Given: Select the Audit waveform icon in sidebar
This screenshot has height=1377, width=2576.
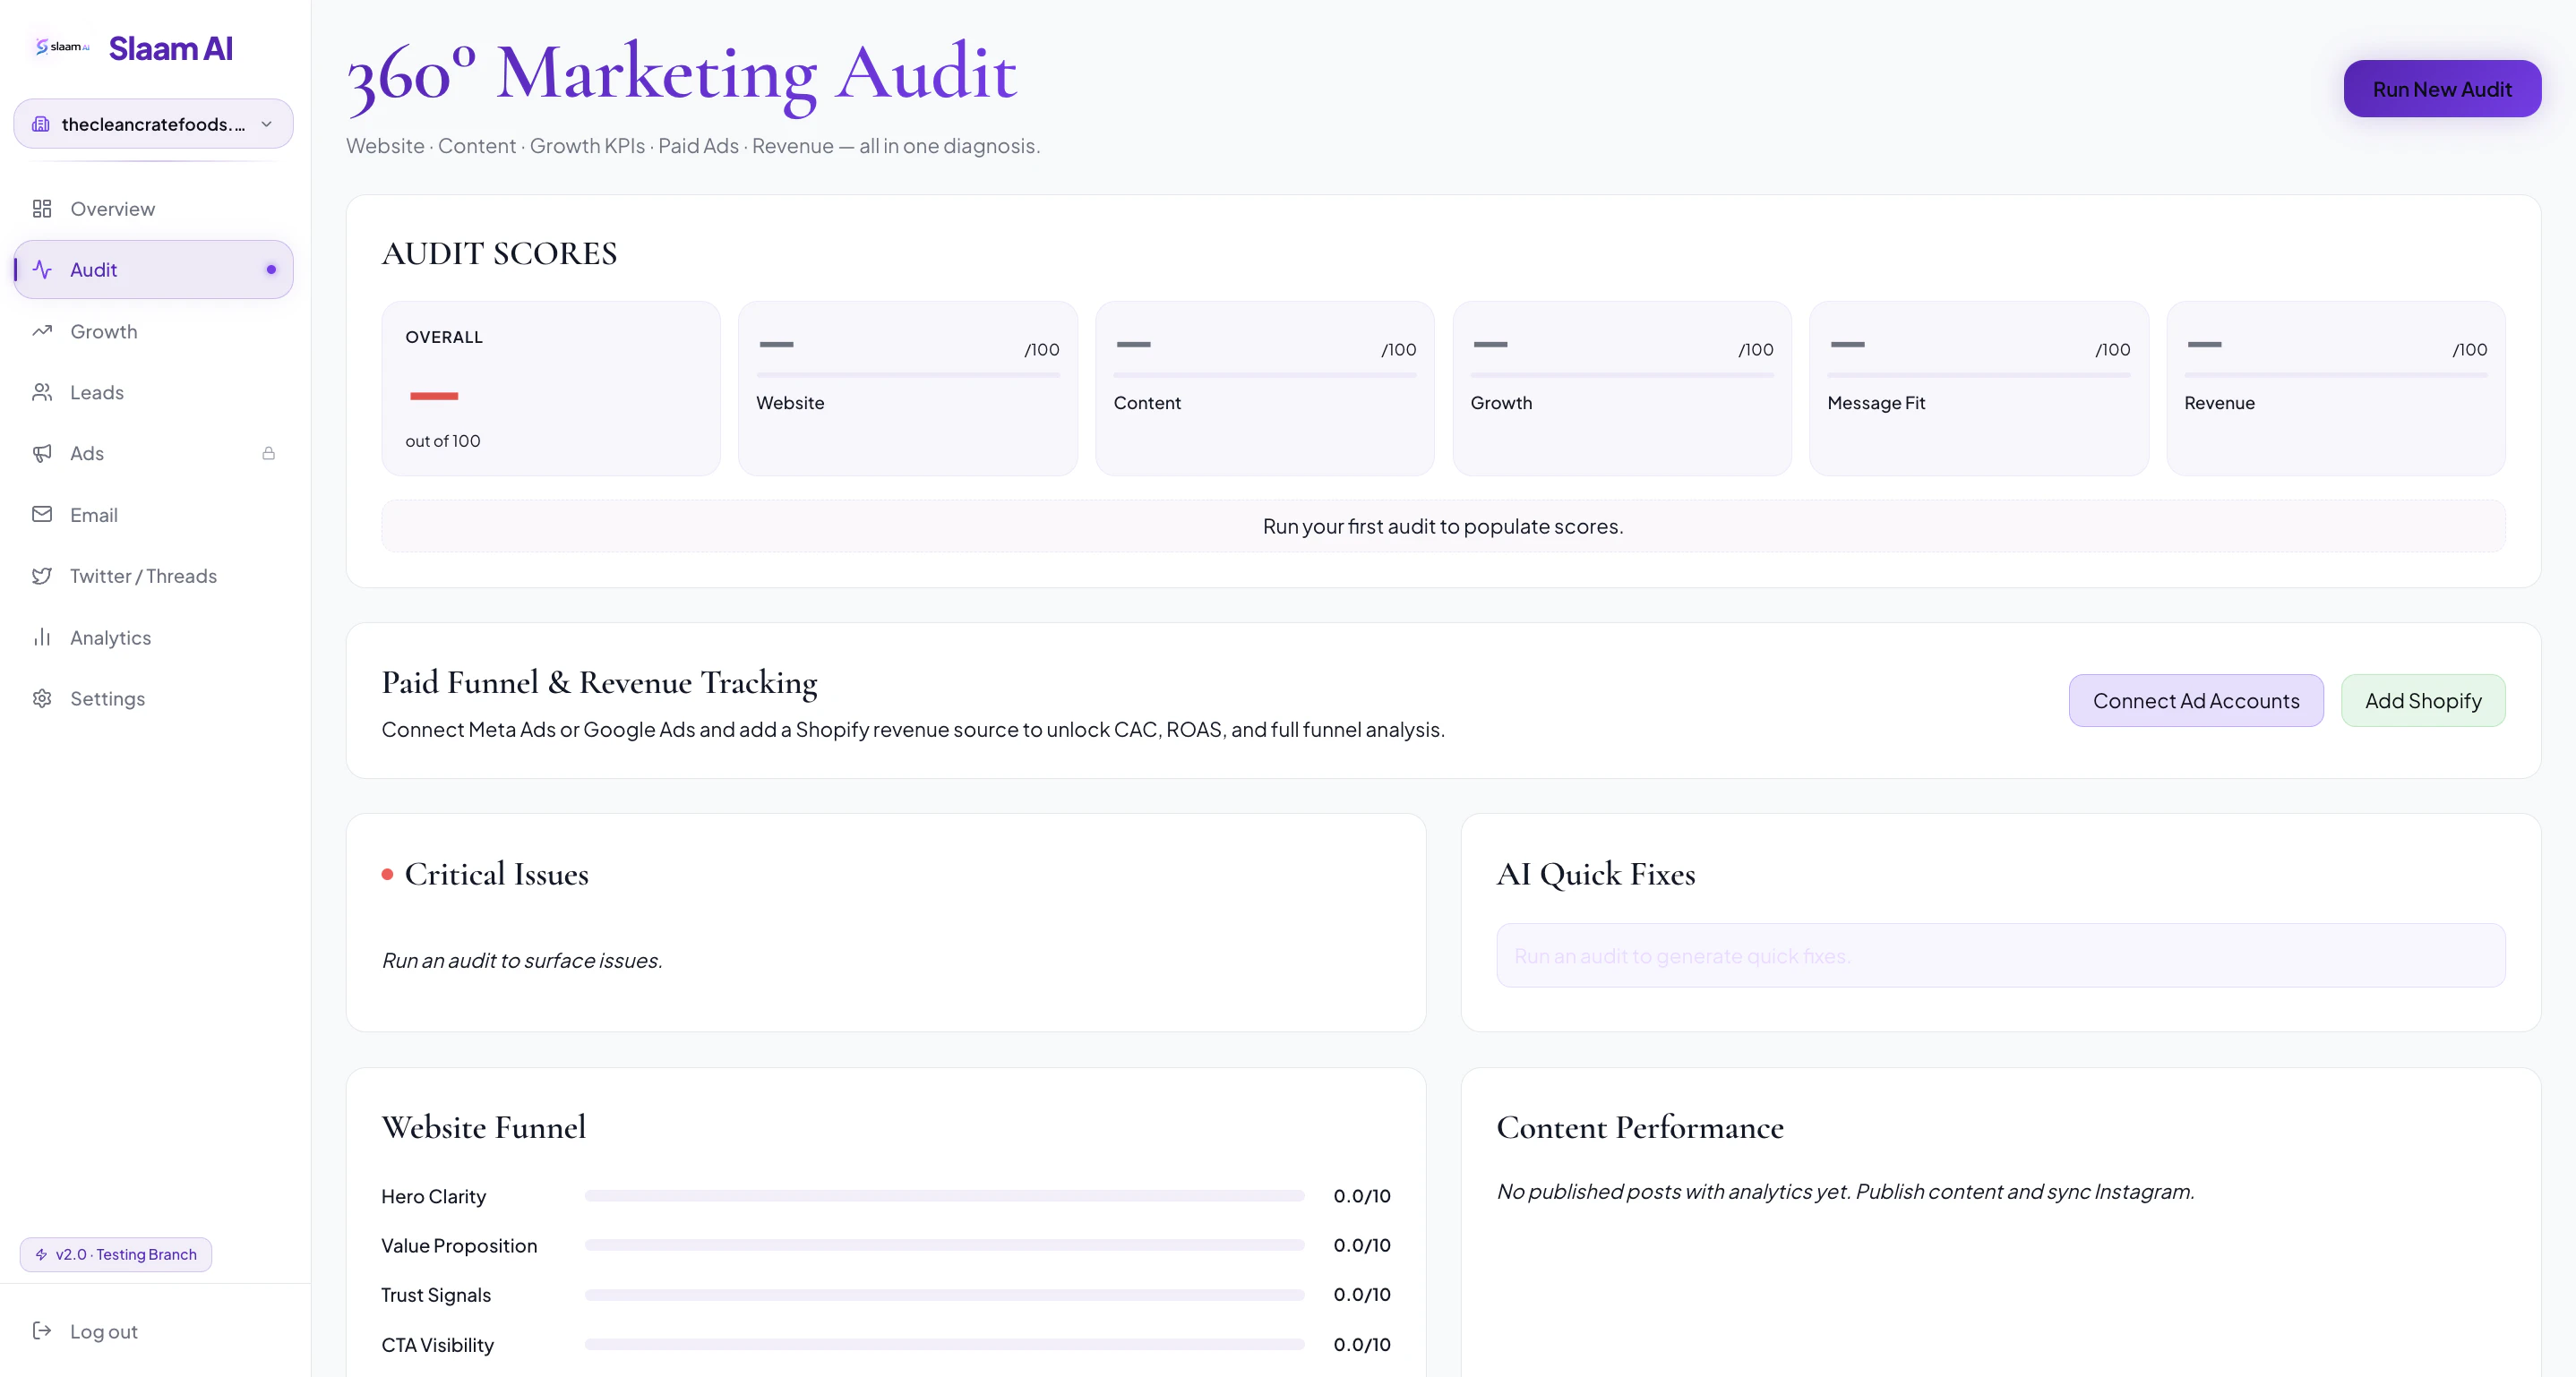Looking at the screenshot, I should (42, 269).
